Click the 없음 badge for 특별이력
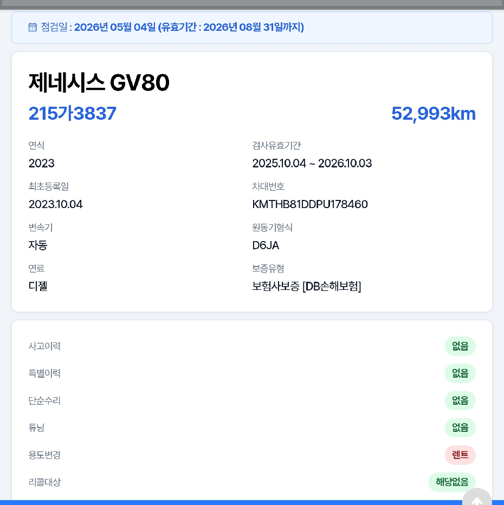 [x=460, y=373]
